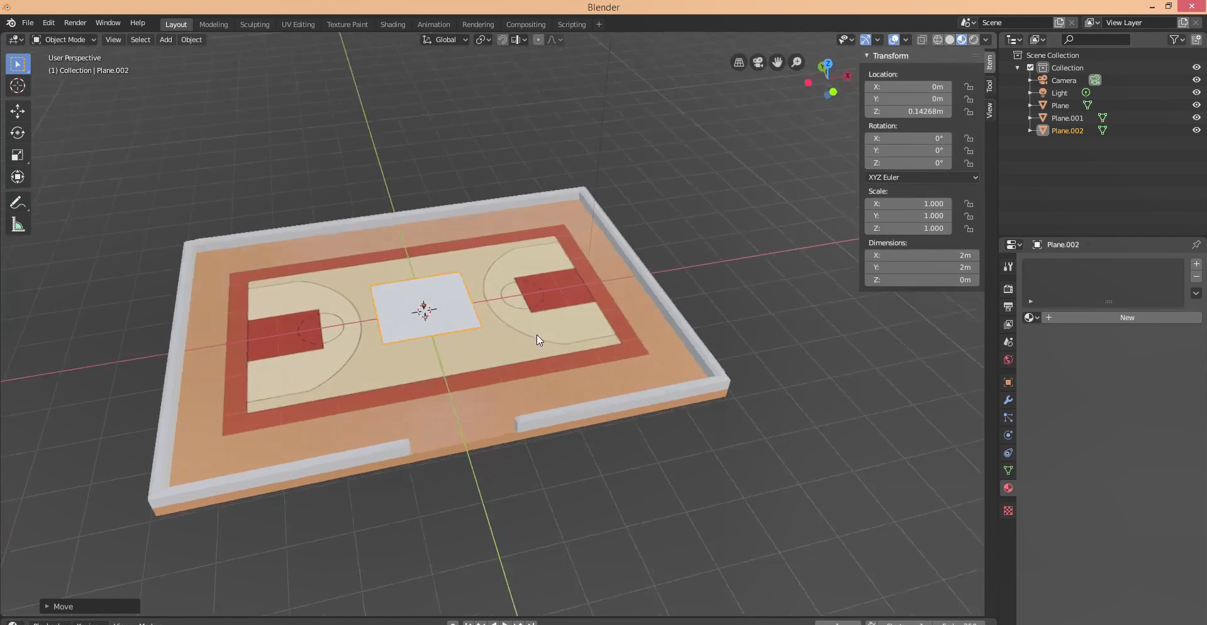
Task: Remove material slot with minus button
Action: (1196, 277)
